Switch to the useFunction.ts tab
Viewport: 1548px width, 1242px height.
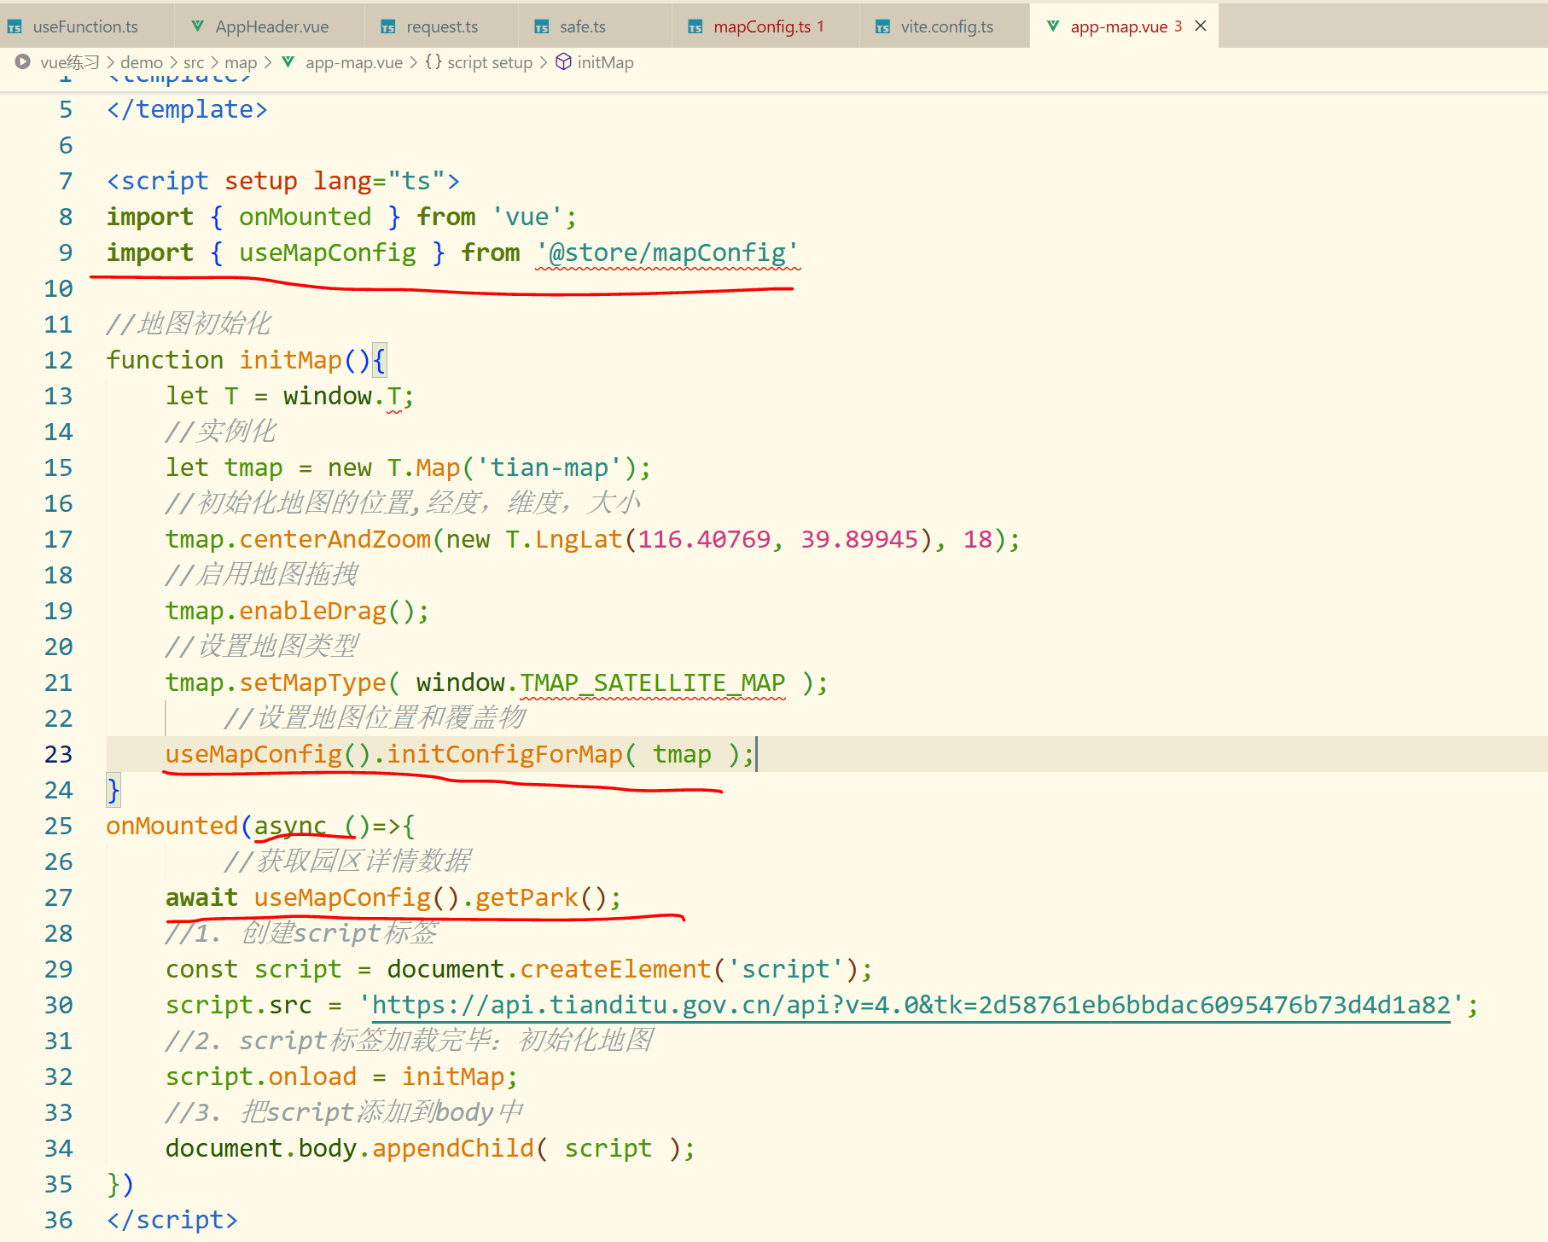coord(85,26)
